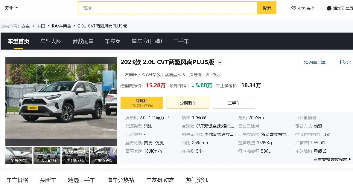353x184 pixels.
Task: Click the 指导价: 20.28万 text
Action: [205, 75]
